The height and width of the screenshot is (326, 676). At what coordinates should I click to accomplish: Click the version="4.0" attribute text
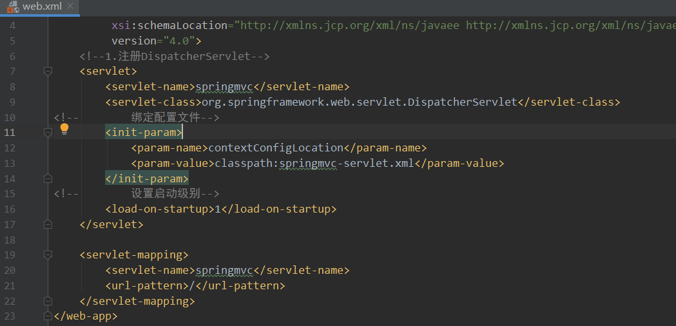point(153,41)
